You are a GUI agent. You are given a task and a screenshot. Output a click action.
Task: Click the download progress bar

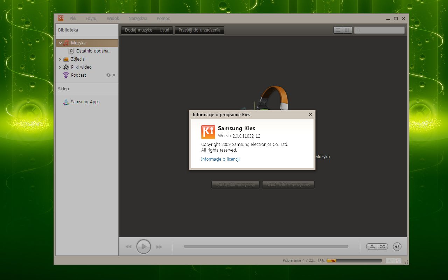point(354,261)
